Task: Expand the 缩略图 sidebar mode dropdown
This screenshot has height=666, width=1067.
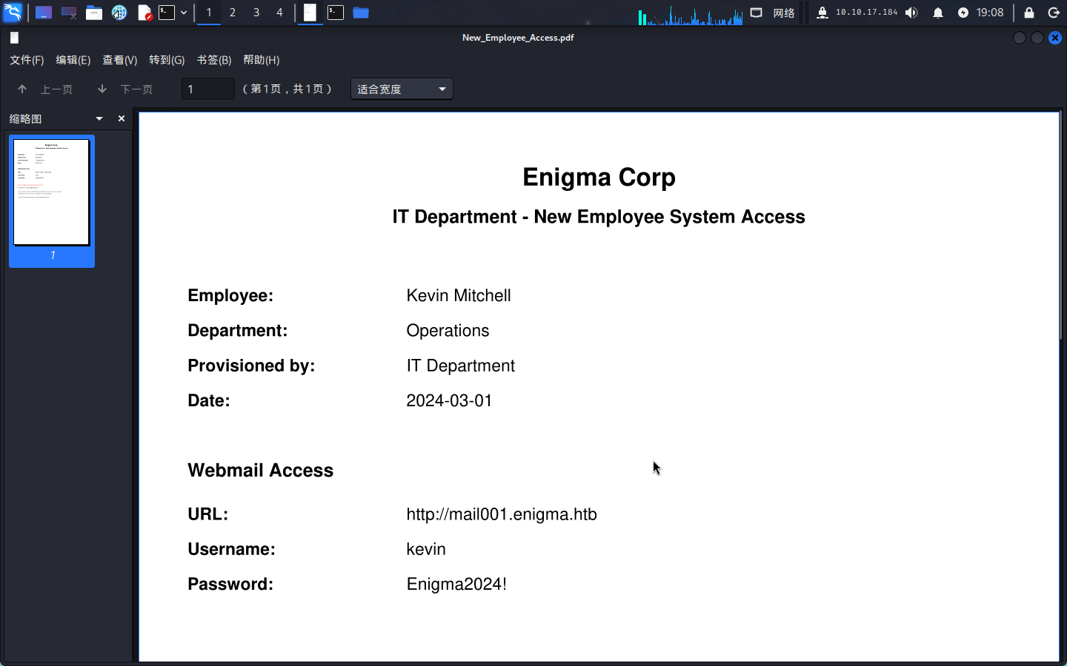Action: tap(99, 118)
